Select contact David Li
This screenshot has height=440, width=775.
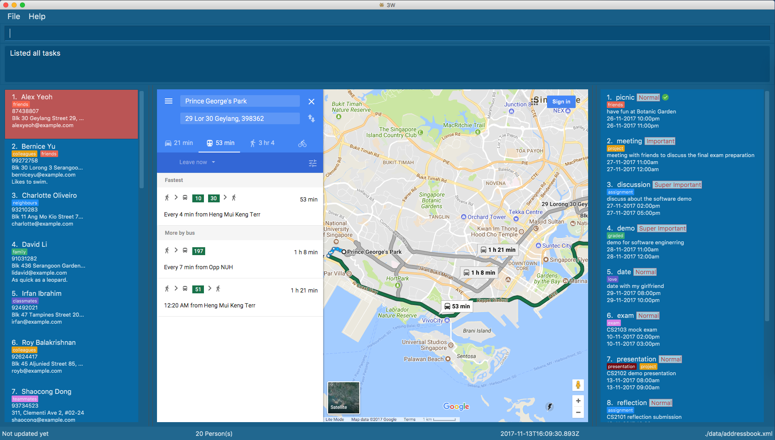click(x=71, y=262)
